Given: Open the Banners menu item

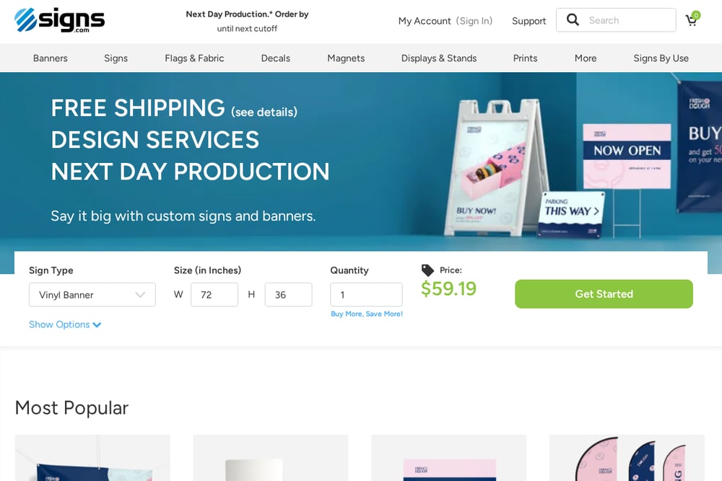Looking at the screenshot, I should [x=51, y=58].
